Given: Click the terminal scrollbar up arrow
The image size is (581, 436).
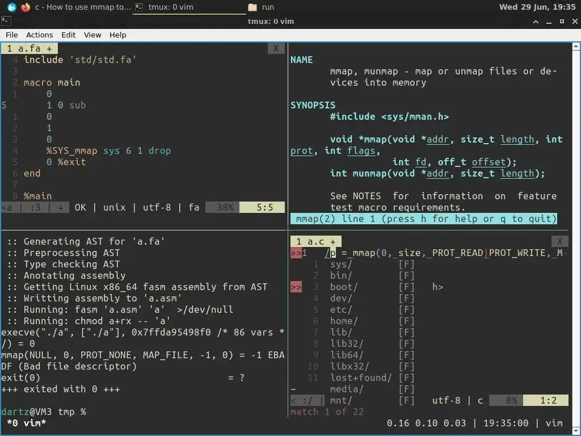Looking at the screenshot, I should click(576, 47).
